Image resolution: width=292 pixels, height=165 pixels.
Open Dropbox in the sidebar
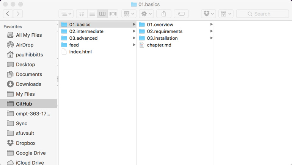pos(28,143)
